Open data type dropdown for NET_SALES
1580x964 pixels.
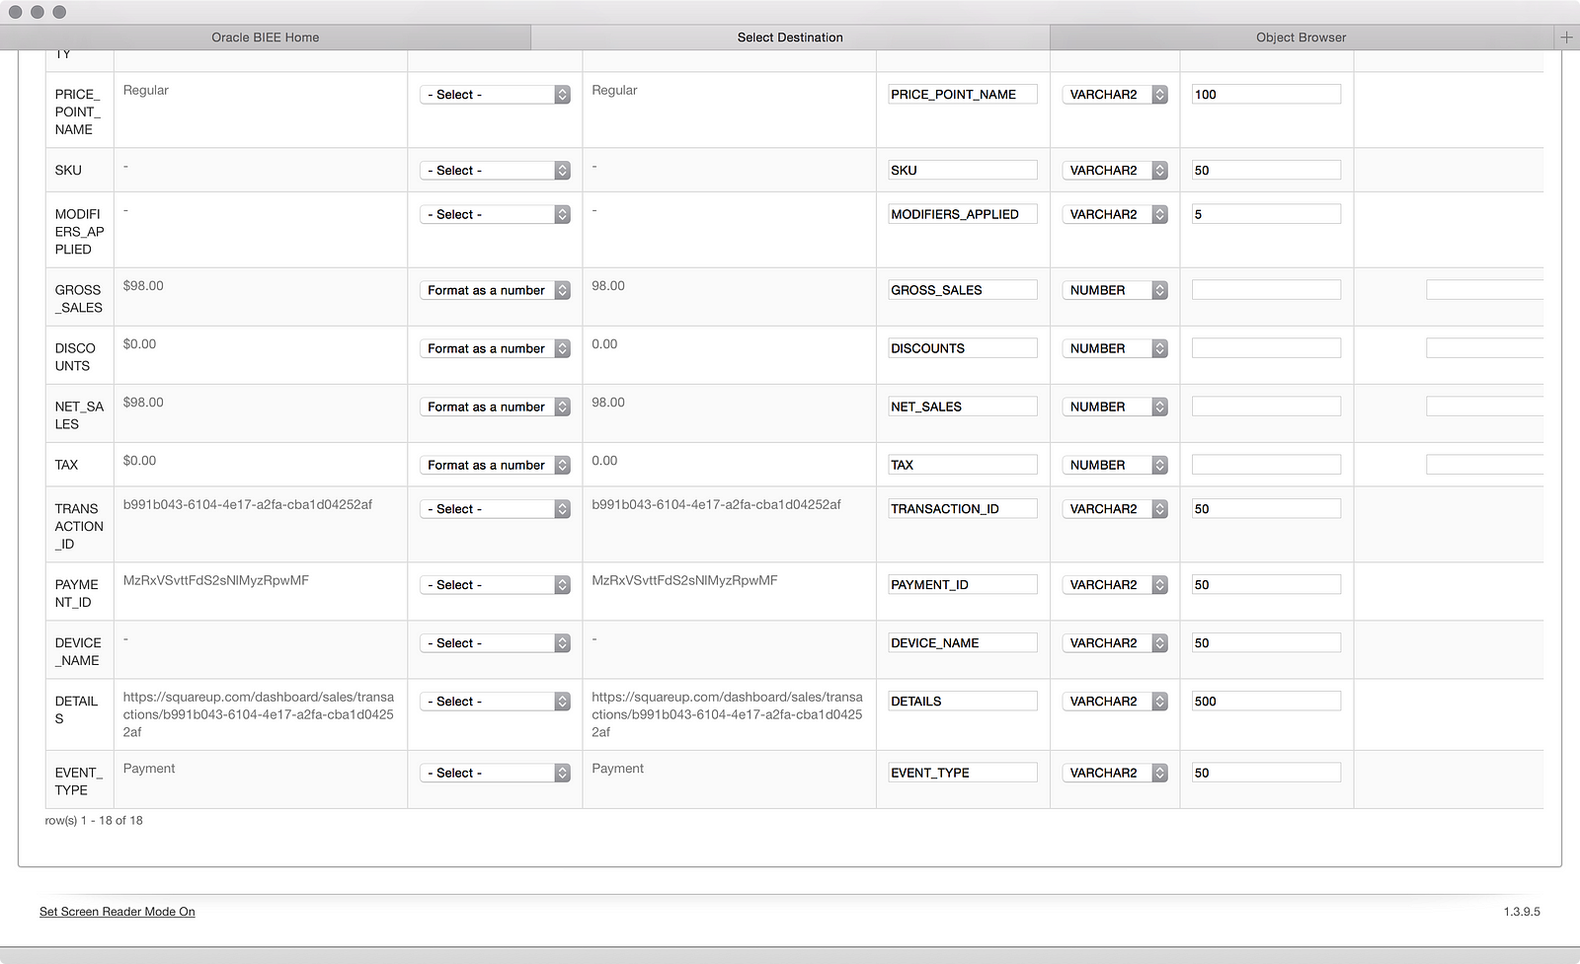point(1115,407)
